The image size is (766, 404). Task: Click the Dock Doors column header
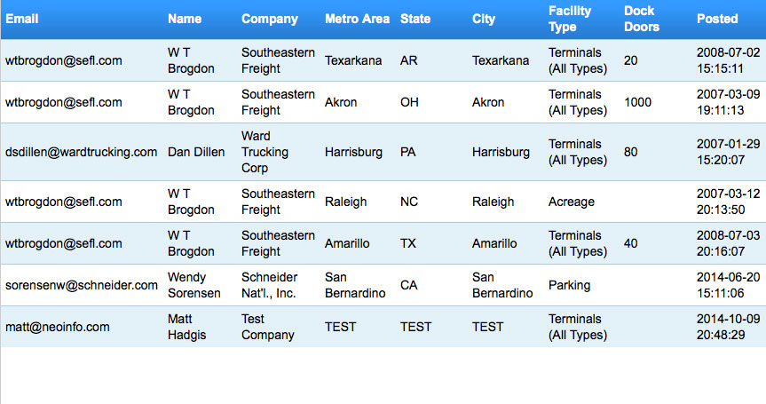tap(642, 19)
